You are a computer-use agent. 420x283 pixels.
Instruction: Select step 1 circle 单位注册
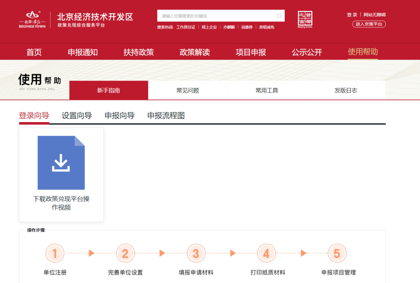[55, 254]
